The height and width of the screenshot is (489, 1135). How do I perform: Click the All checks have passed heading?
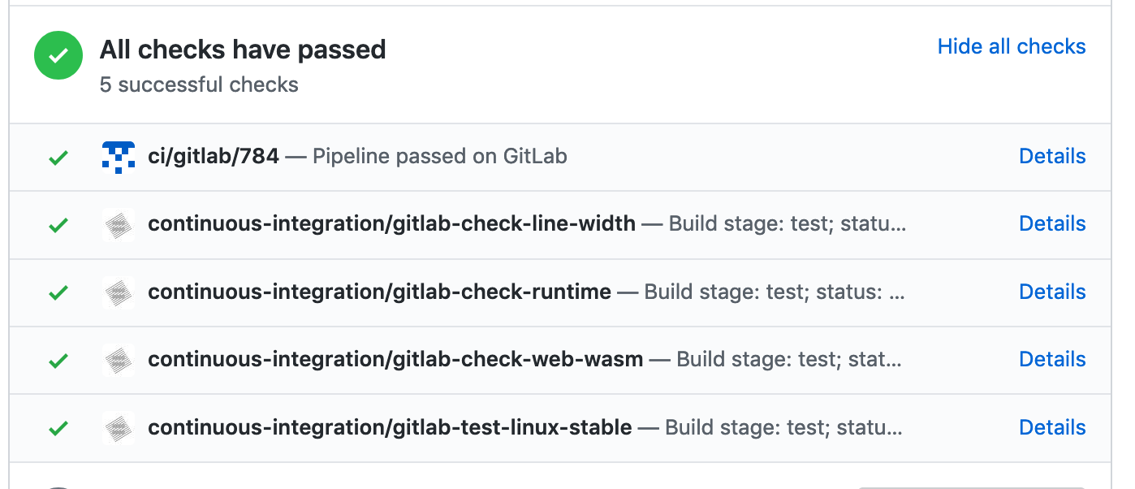click(x=243, y=50)
